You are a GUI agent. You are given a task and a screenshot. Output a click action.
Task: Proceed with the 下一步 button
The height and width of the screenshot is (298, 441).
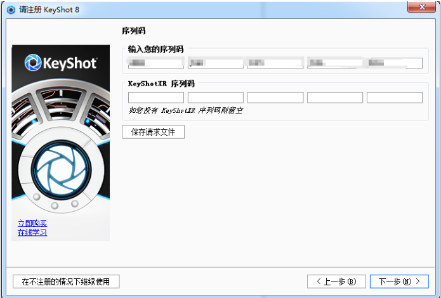(x=399, y=281)
